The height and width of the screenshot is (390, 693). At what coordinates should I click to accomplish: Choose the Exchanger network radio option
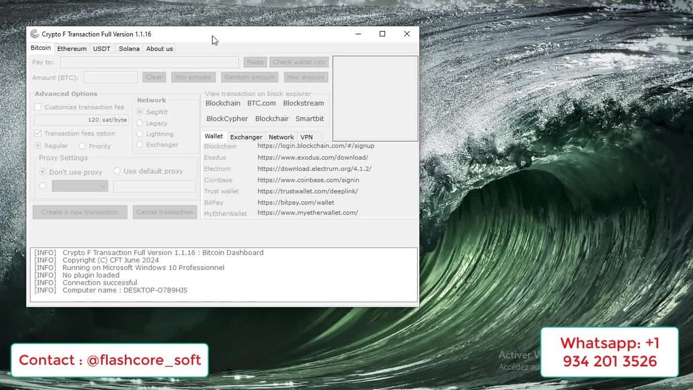pos(140,145)
